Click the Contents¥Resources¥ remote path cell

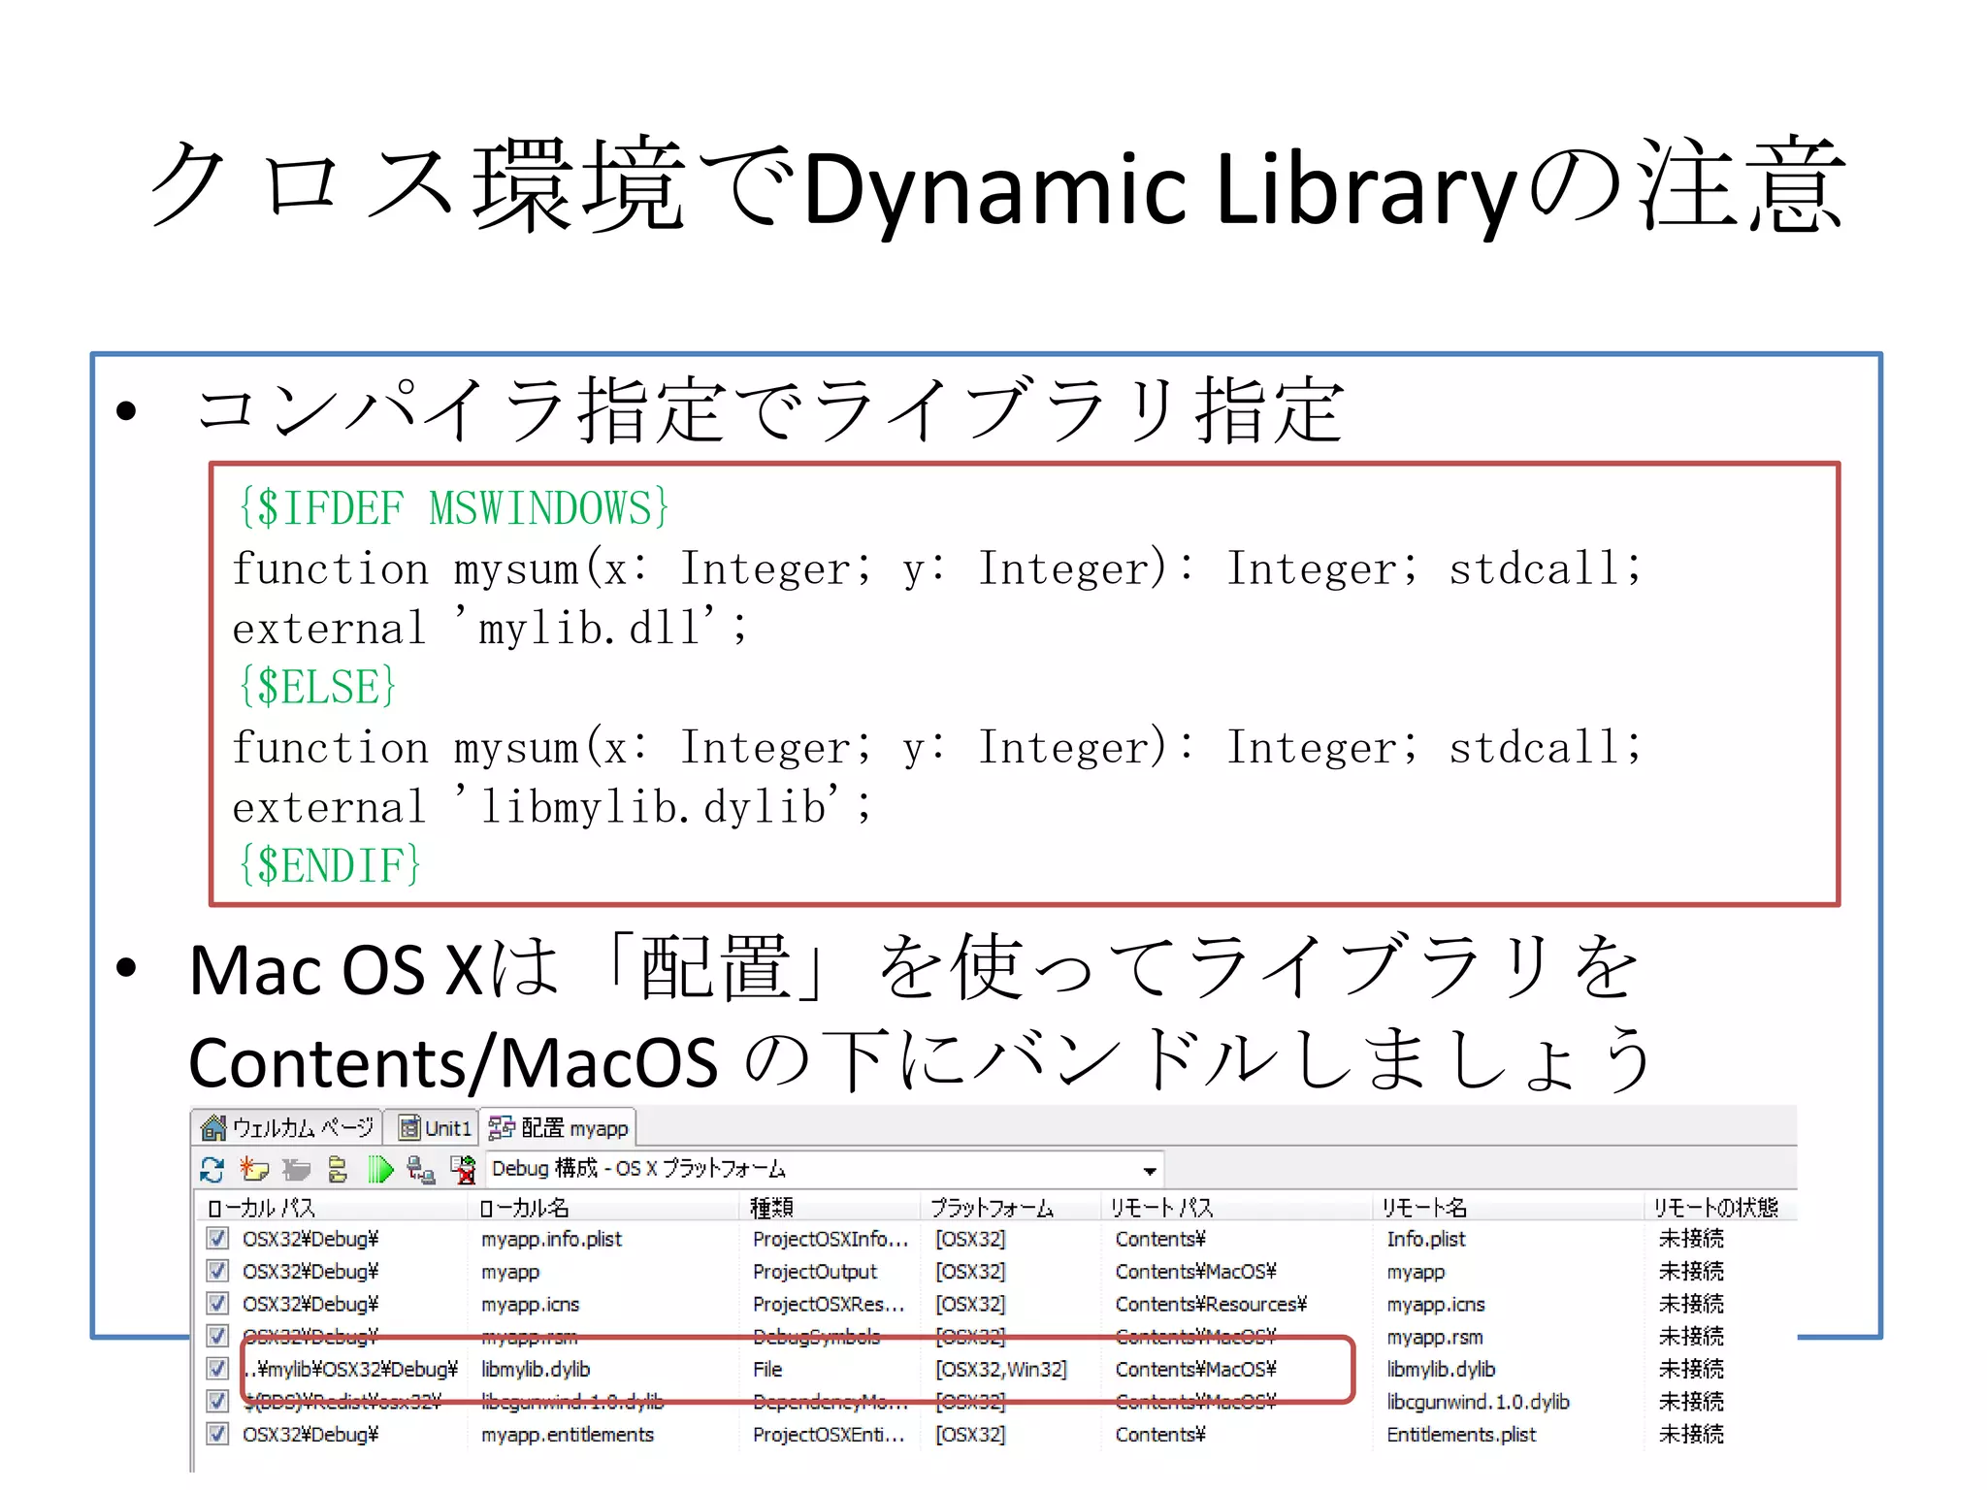point(1211,1304)
